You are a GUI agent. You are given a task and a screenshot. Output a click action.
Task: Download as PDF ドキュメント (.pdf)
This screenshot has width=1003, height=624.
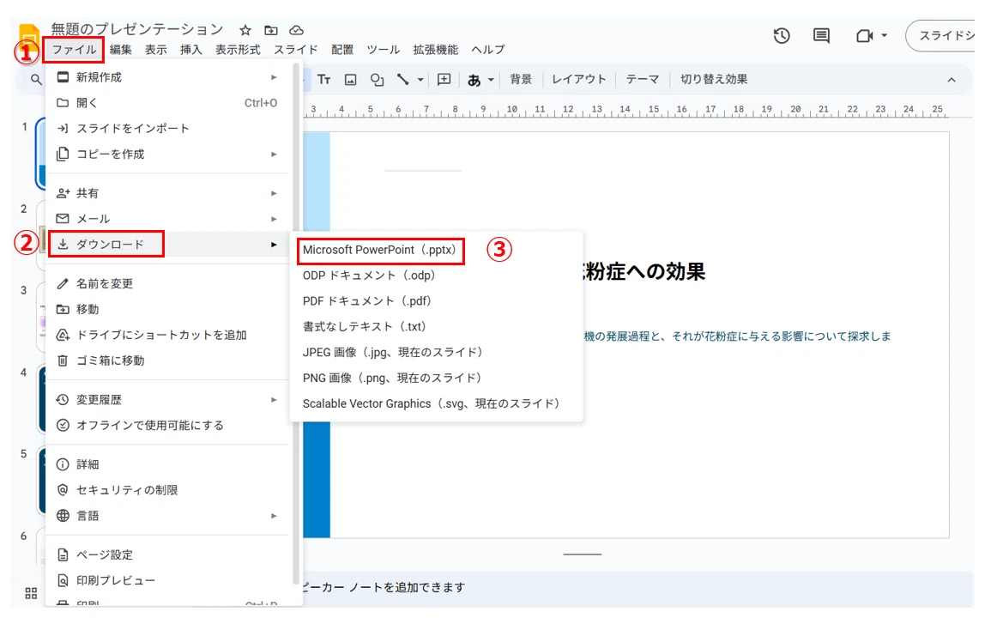(x=436, y=300)
